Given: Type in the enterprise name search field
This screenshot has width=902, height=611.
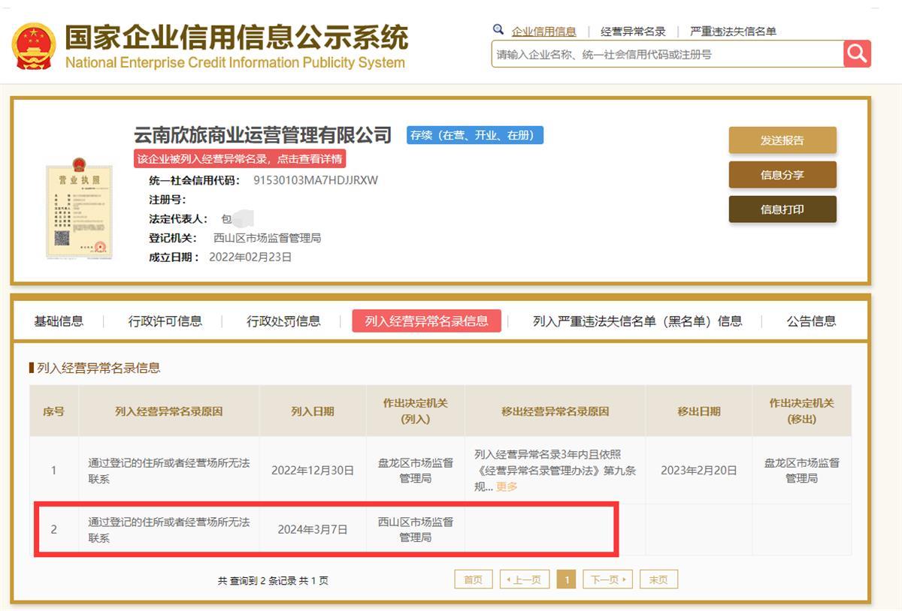Looking at the screenshot, I should click(x=667, y=54).
